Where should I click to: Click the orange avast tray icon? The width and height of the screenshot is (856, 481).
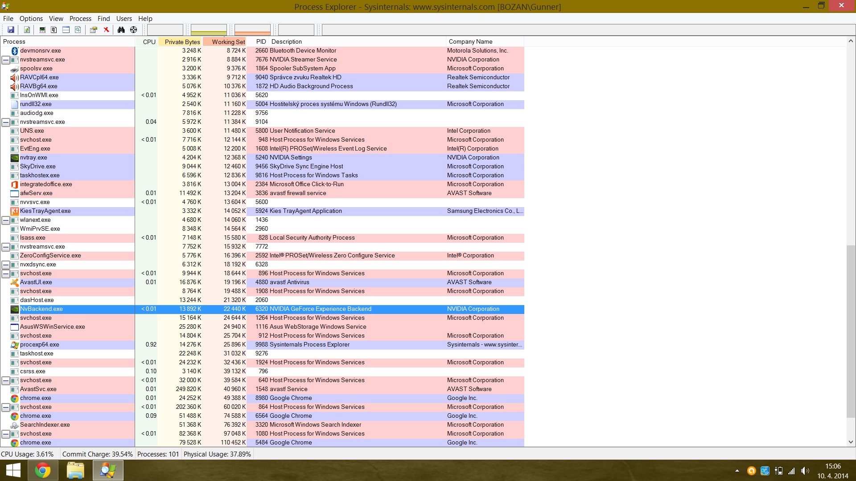pos(752,471)
